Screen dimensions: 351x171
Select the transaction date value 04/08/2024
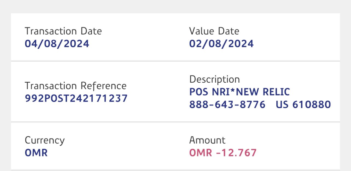click(x=57, y=44)
